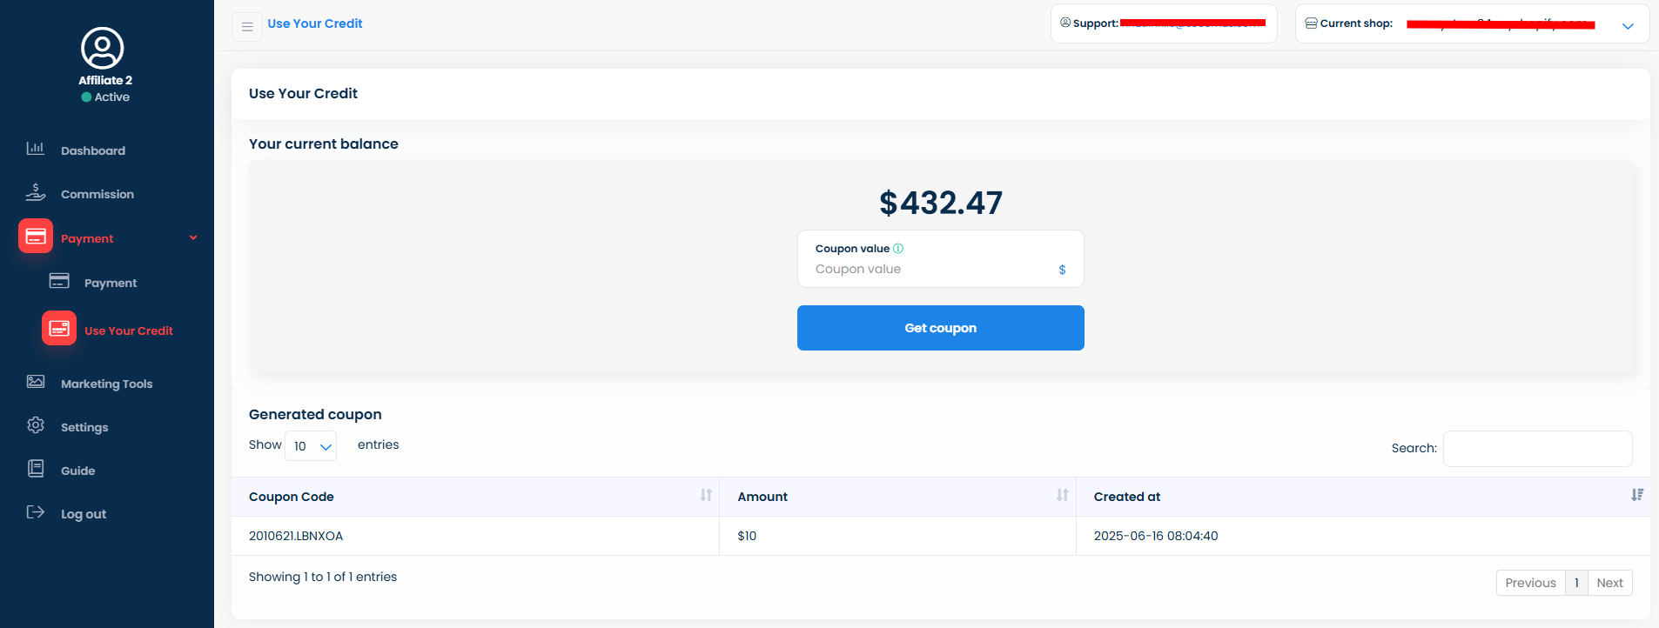Open the Current shop dropdown chevron
This screenshot has height=628, width=1659.
pos(1628,26)
